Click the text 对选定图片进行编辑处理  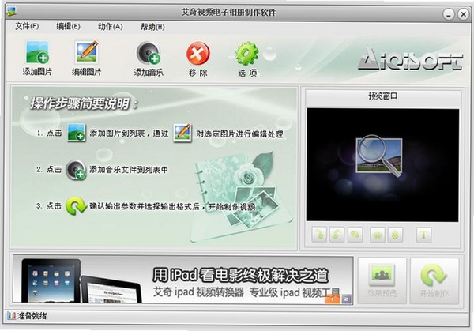point(239,134)
